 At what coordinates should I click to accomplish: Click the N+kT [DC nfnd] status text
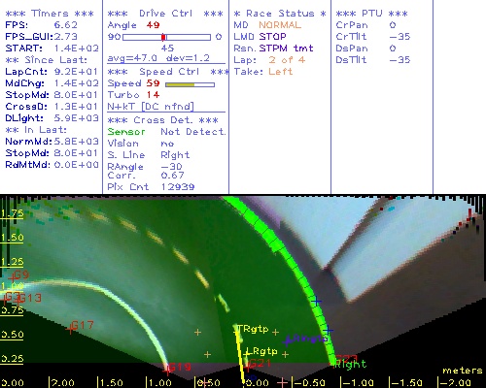pyautogui.click(x=151, y=107)
